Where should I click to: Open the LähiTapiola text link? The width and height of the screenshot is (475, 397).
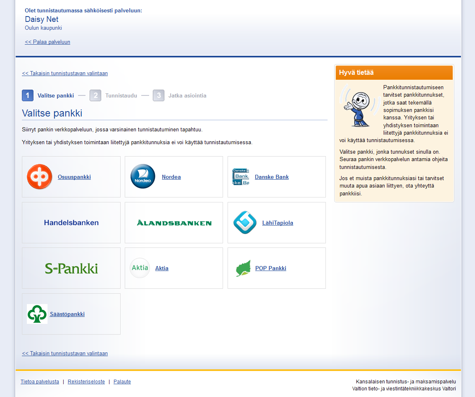[278, 223]
